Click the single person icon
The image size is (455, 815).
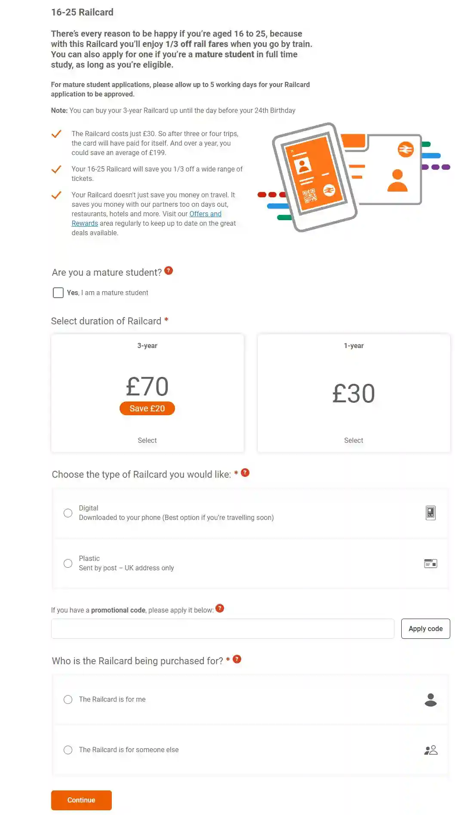430,700
